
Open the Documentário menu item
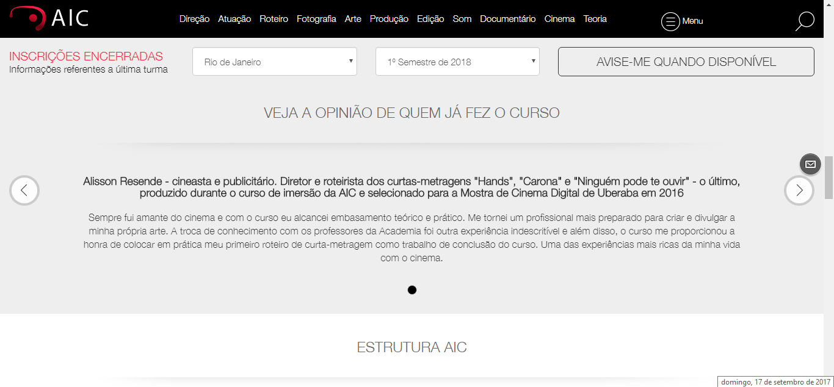pyautogui.click(x=508, y=19)
